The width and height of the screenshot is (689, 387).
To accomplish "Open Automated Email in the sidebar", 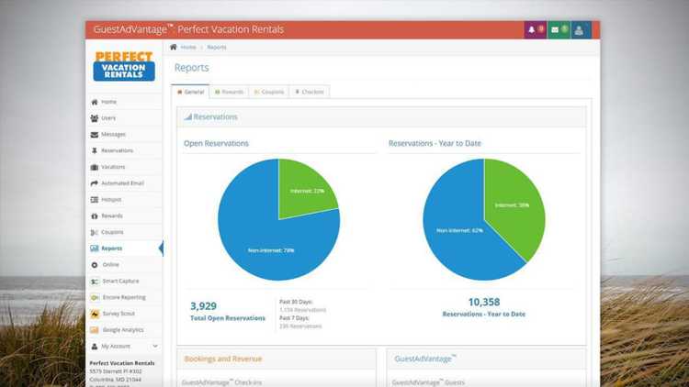I will click(x=121, y=183).
